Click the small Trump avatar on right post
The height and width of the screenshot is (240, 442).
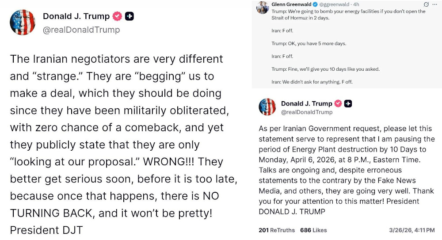pos(267,107)
